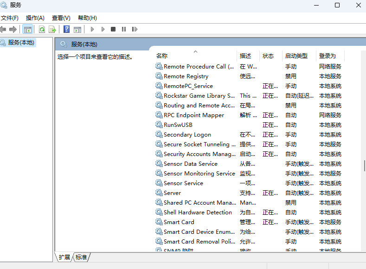Open the Help toolbar icon
The height and width of the screenshot is (269, 366).
pyautogui.click(x=66, y=29)
